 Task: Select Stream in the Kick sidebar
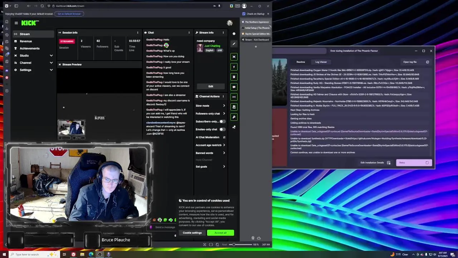34,34
